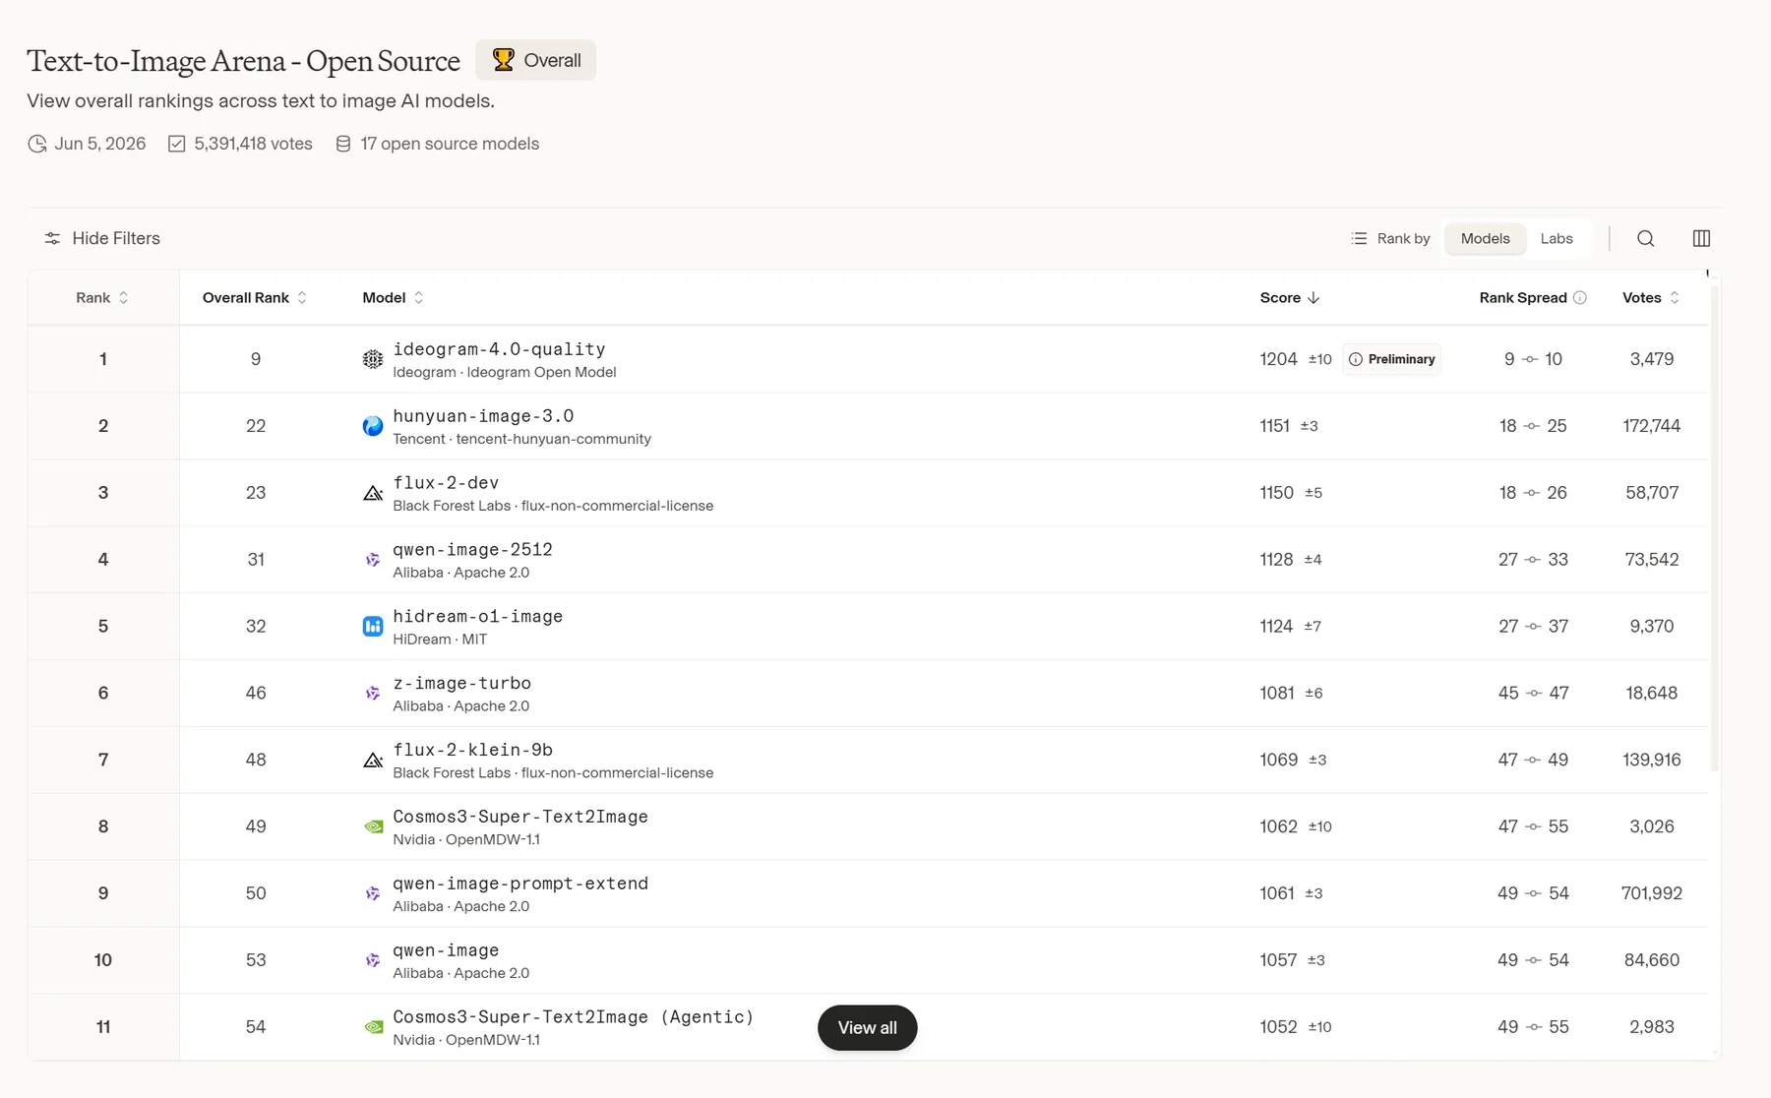Open the flux-2-klein-9b model link

(472, 750)
